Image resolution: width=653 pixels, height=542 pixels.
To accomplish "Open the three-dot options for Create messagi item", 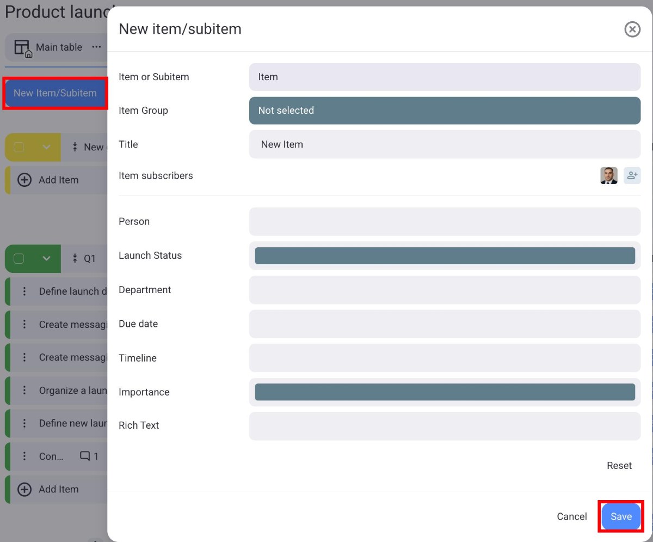I will (x=24, y=324).
